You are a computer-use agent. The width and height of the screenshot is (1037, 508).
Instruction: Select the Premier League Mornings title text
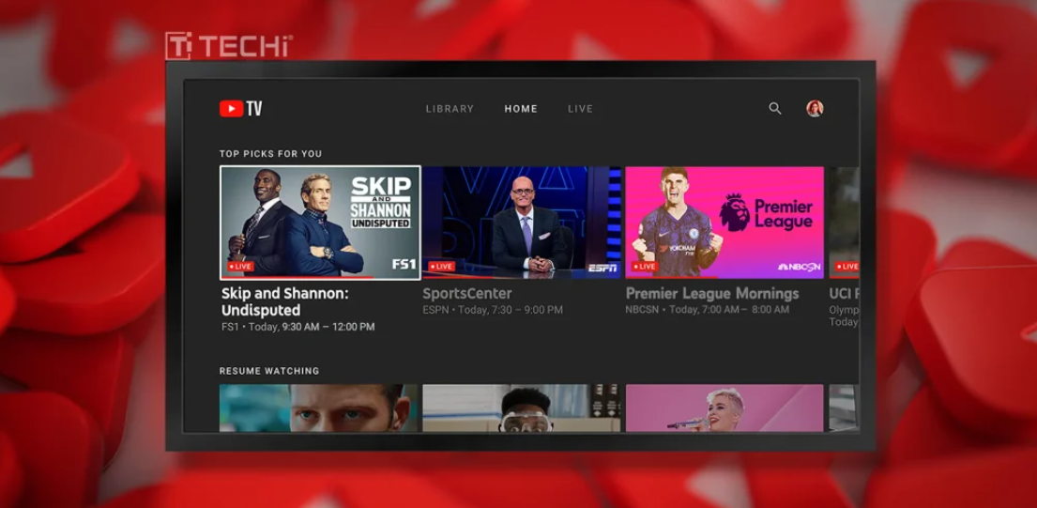712,293
